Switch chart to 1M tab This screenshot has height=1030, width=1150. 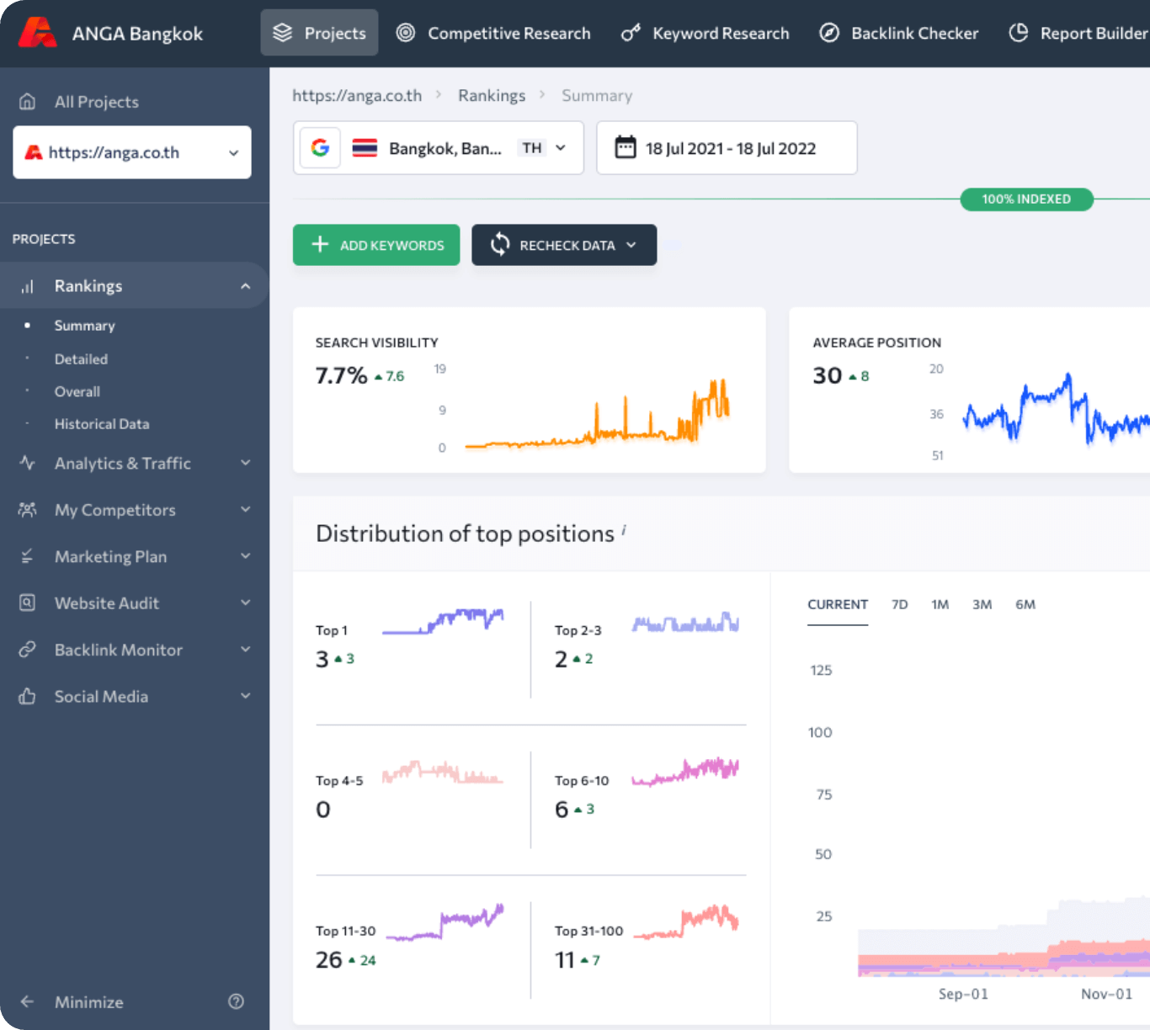click(940, 604)
